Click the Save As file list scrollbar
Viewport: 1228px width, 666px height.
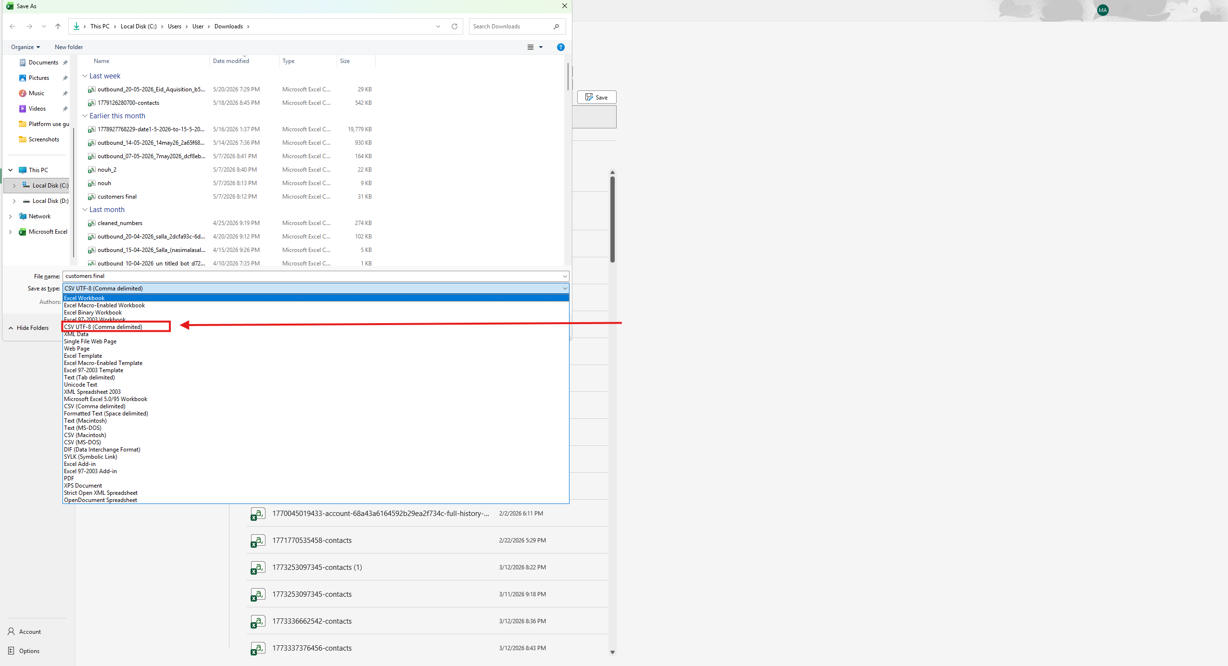tap(568, 77)
